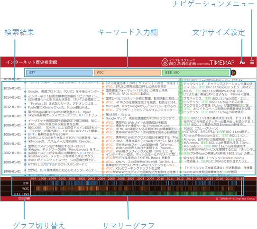Open result SDN標準化への取り組み状況

64,100
